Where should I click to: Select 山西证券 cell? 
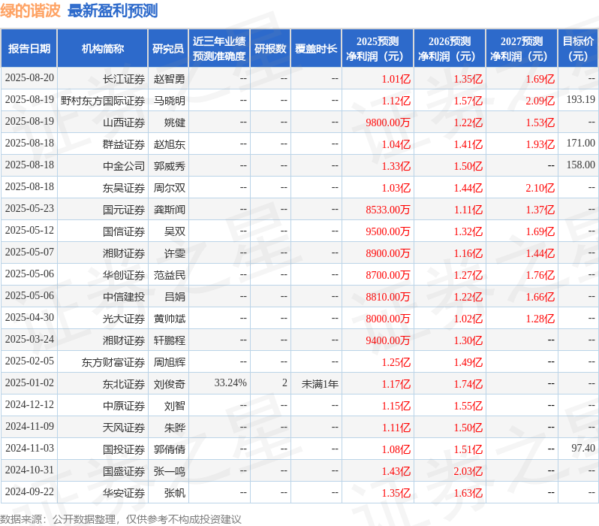click(x=124, y=122)
